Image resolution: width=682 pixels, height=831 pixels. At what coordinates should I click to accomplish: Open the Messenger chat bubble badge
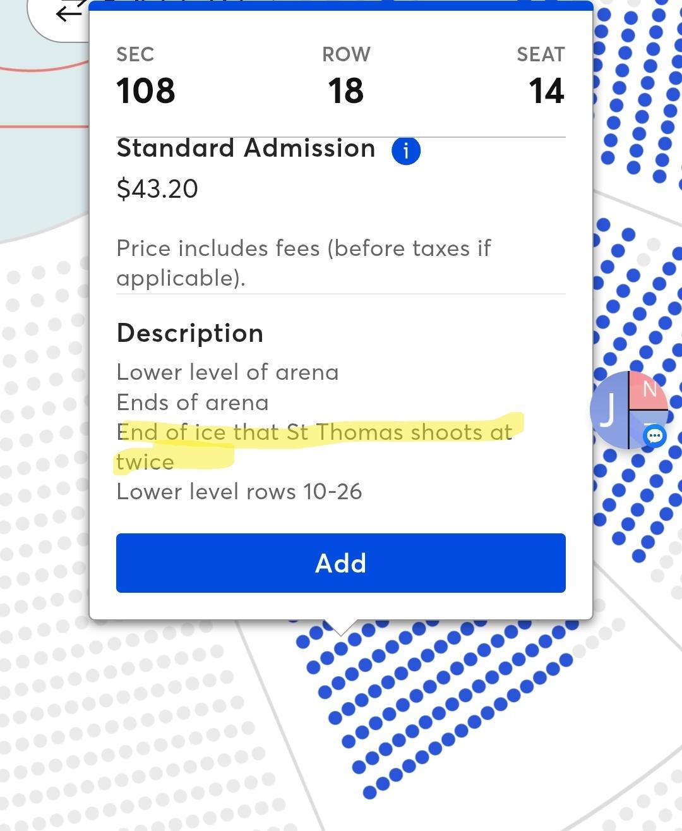tap(655, 435)
